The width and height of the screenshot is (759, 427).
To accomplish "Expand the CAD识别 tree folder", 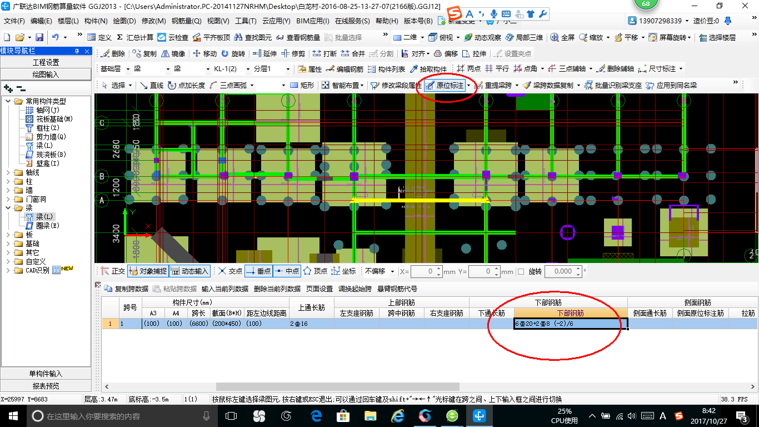I will coord(7,270).
